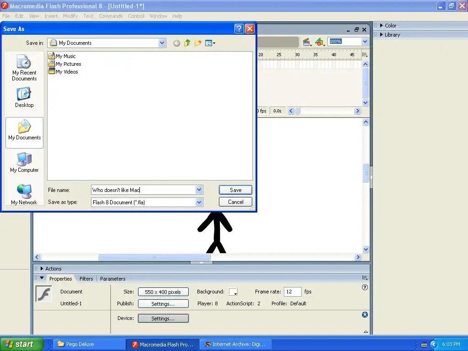Open the Window menu
The height and width of the screenshot is (351, 468).
pyautogui.click(x=158, y=16)
